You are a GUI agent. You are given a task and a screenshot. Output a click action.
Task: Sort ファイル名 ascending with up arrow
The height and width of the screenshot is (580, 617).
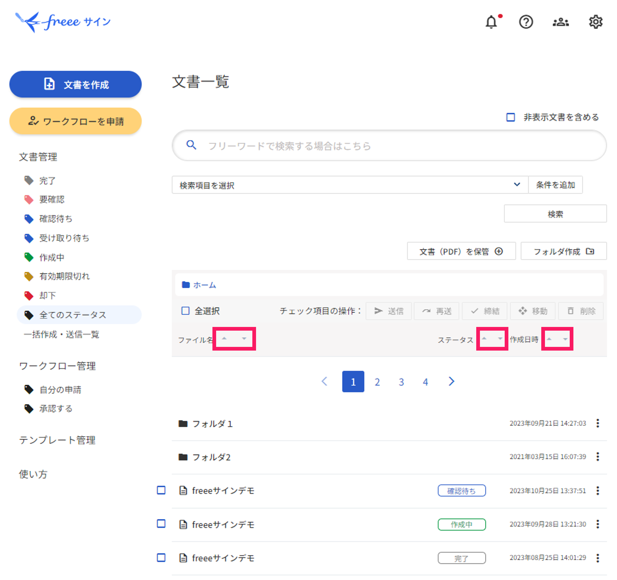pyautogui.click(x=224, y=338)
